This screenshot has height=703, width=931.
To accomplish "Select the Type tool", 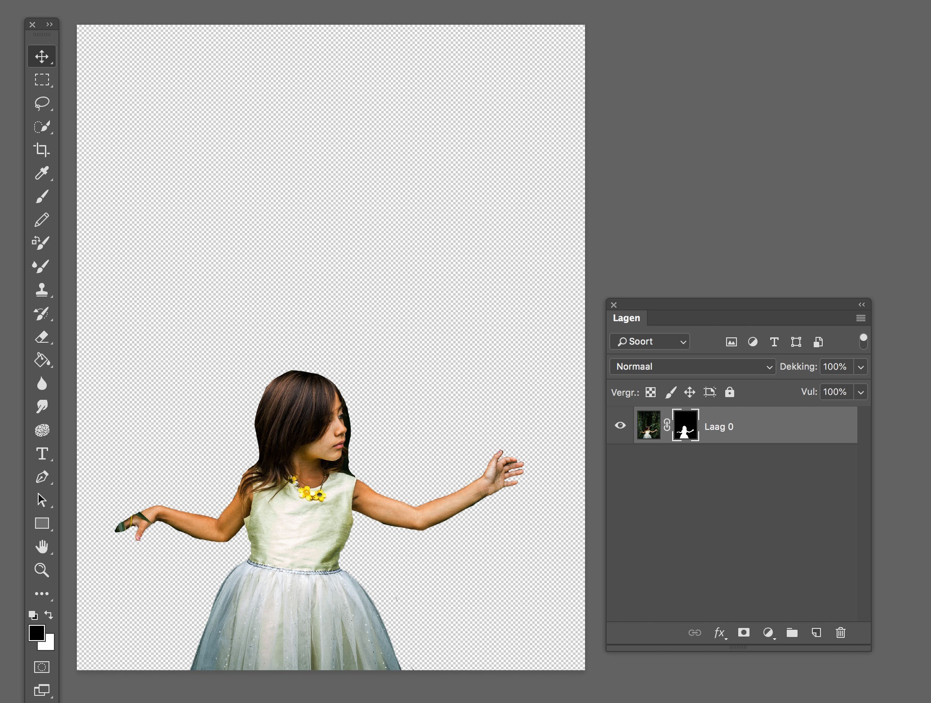I will pyautogui.click(x=42, y=454).
